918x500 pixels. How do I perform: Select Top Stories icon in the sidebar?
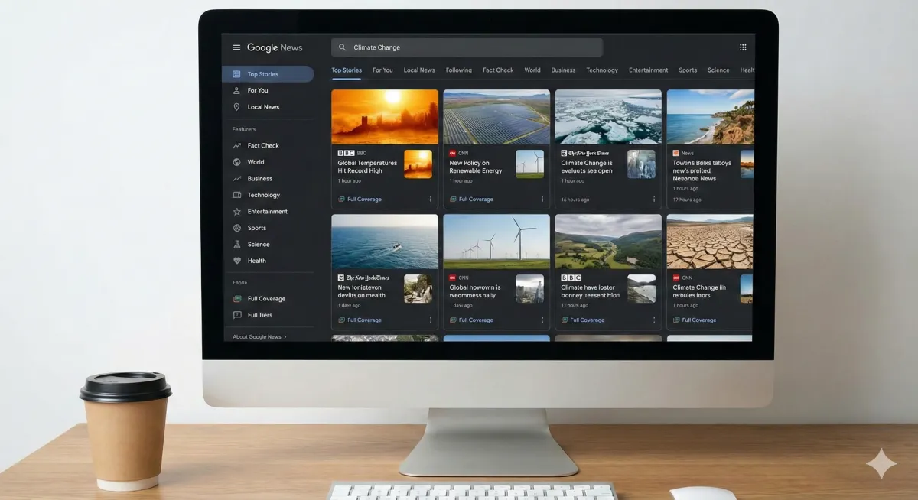(236, 74)
